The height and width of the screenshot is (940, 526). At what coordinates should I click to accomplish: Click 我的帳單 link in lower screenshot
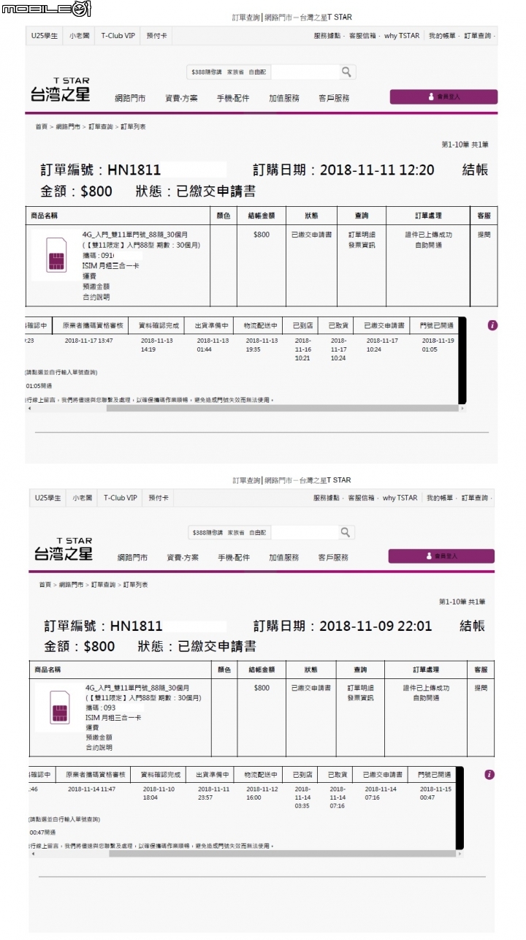coord(440,498)
